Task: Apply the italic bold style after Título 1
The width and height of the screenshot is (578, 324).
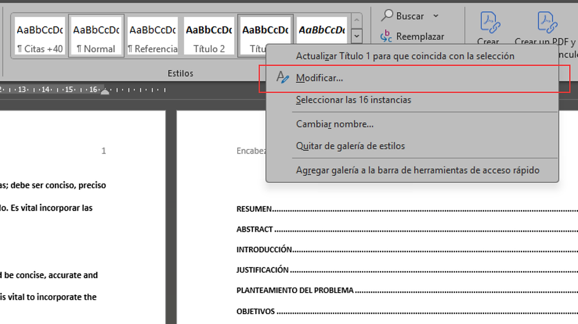Action: [x=322, y=30]
